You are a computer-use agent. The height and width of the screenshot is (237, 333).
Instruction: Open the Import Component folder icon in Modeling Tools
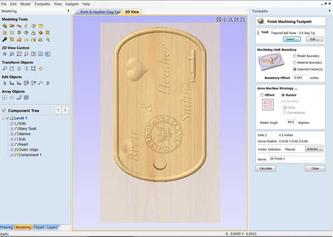(41, 26)
